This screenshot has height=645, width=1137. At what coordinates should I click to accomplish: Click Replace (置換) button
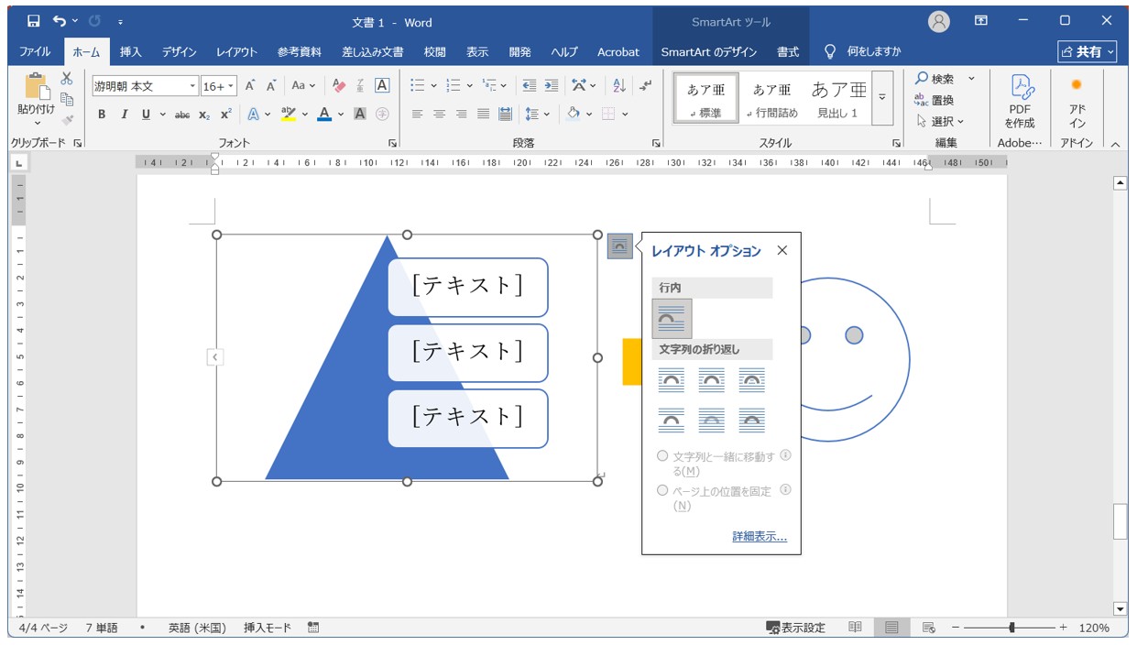(x=935, y=100)
